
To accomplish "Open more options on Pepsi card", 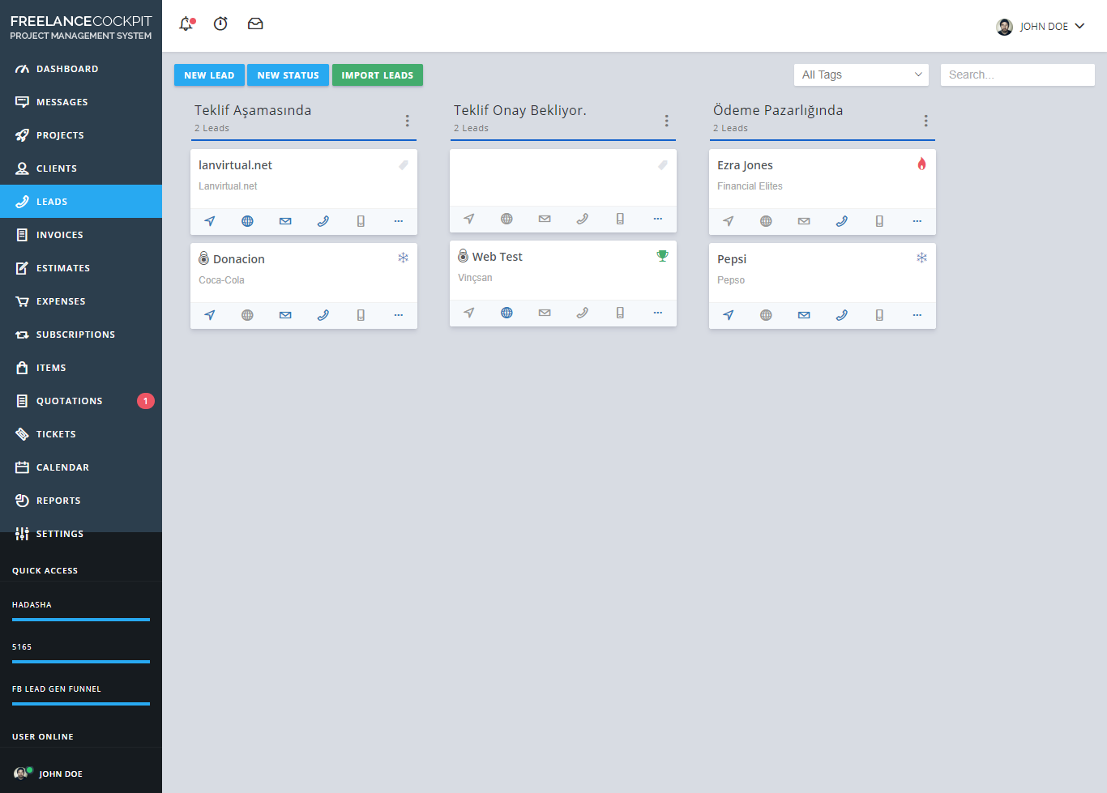I will click(x=917, y=315).
